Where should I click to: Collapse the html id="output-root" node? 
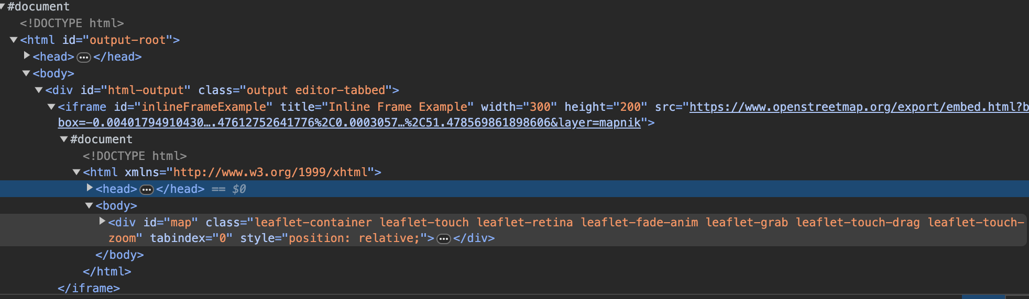point(14,40)
